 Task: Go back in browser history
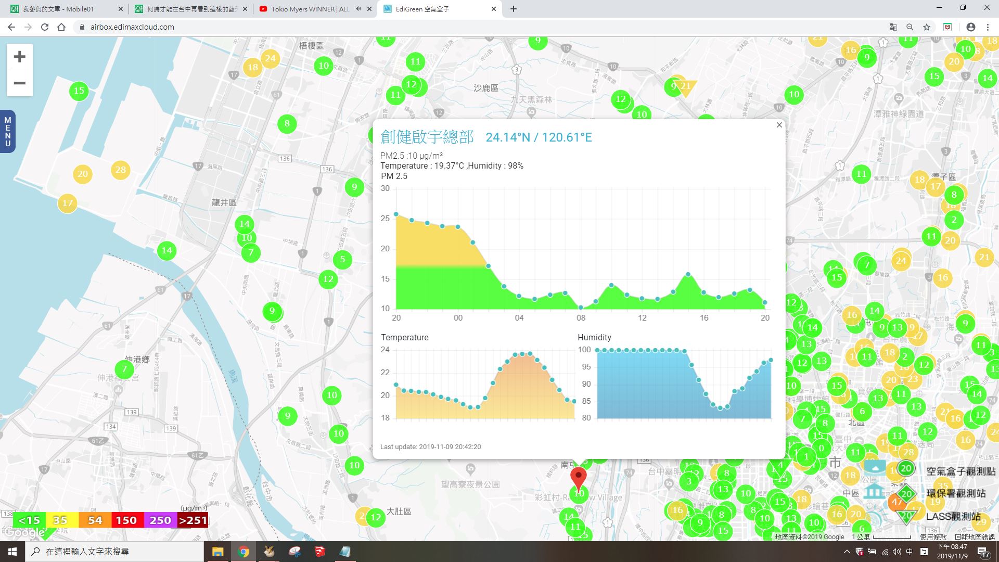(11, 27)
